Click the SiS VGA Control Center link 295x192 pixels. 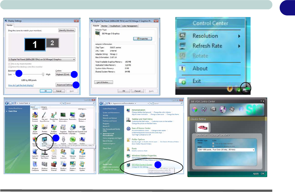[x=142, y=165]
